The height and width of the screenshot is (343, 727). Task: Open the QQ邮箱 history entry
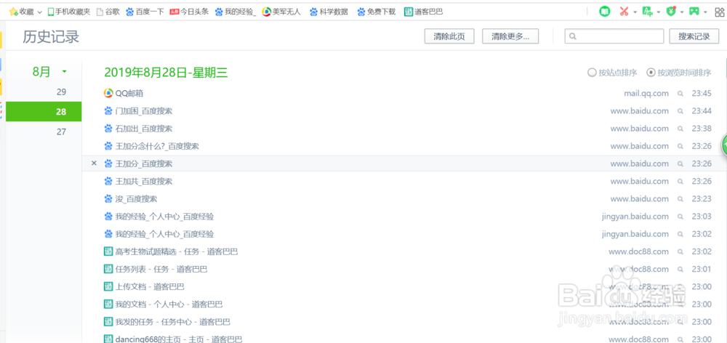coord(129,94)
